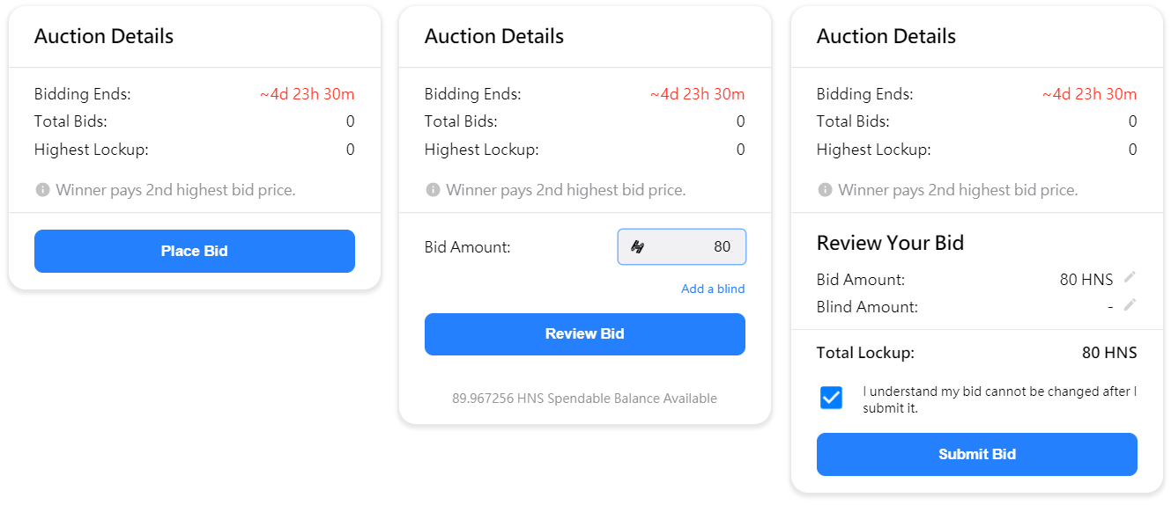1171x505 pixels.
Task: Click the bid cannot be changed label text
Action: 999,399
